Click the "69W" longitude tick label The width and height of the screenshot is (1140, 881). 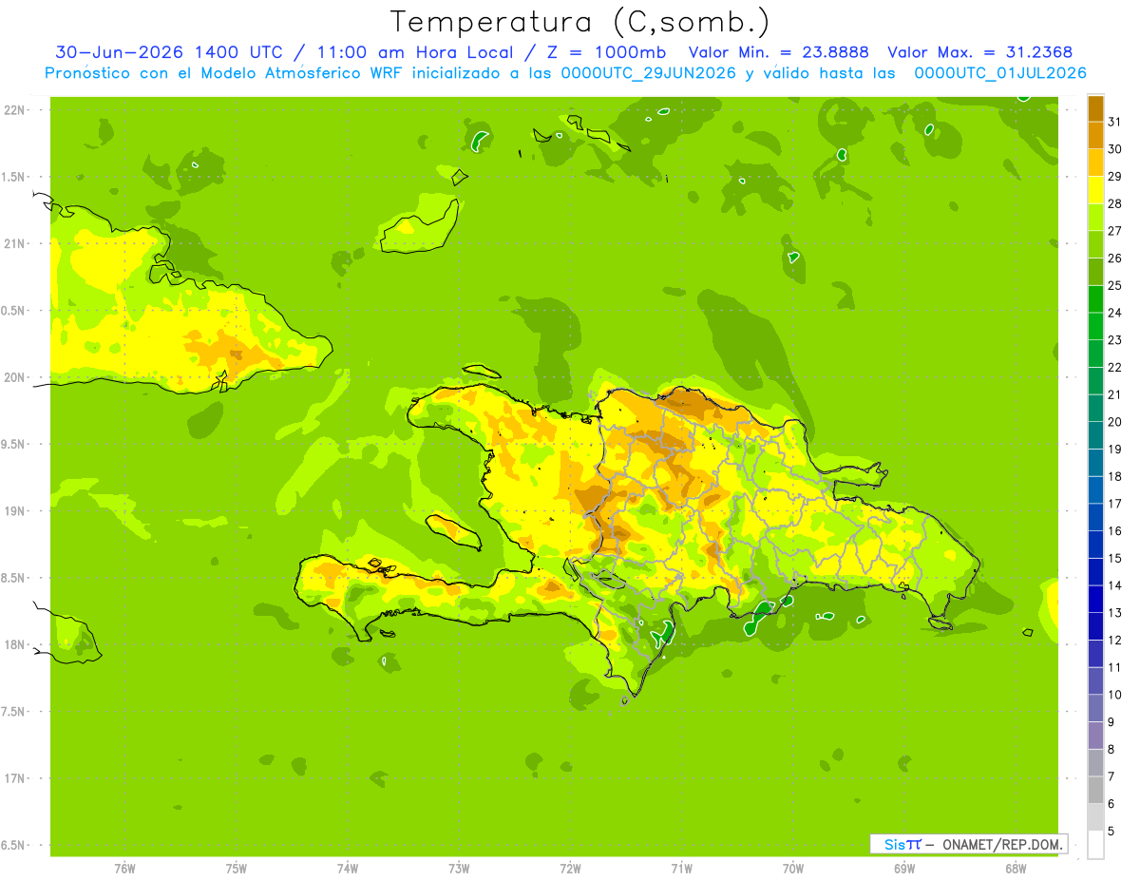[903, 869]
